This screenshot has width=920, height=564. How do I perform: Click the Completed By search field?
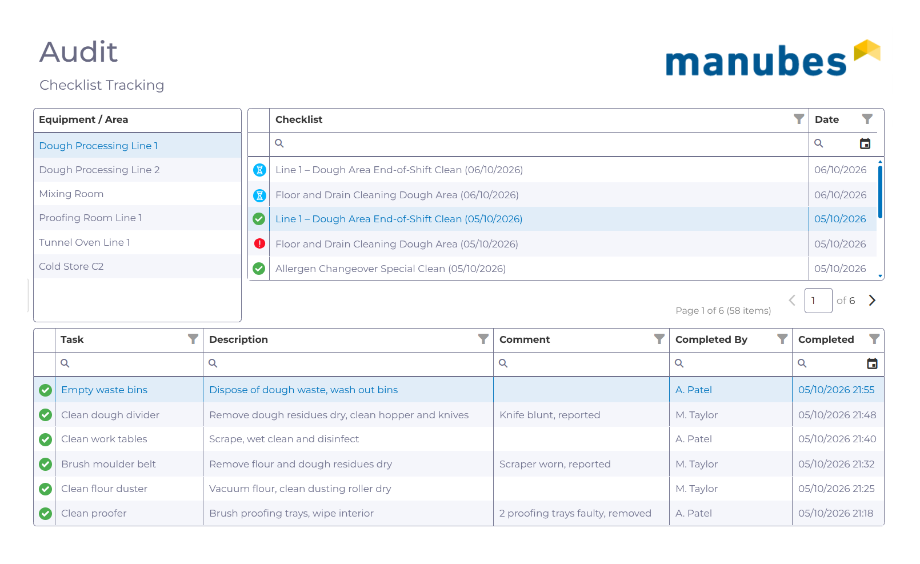[x=730, y=363]
